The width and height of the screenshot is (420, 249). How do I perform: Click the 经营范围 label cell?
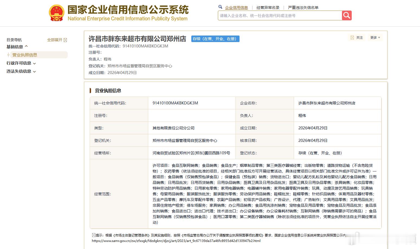point(119,194)
